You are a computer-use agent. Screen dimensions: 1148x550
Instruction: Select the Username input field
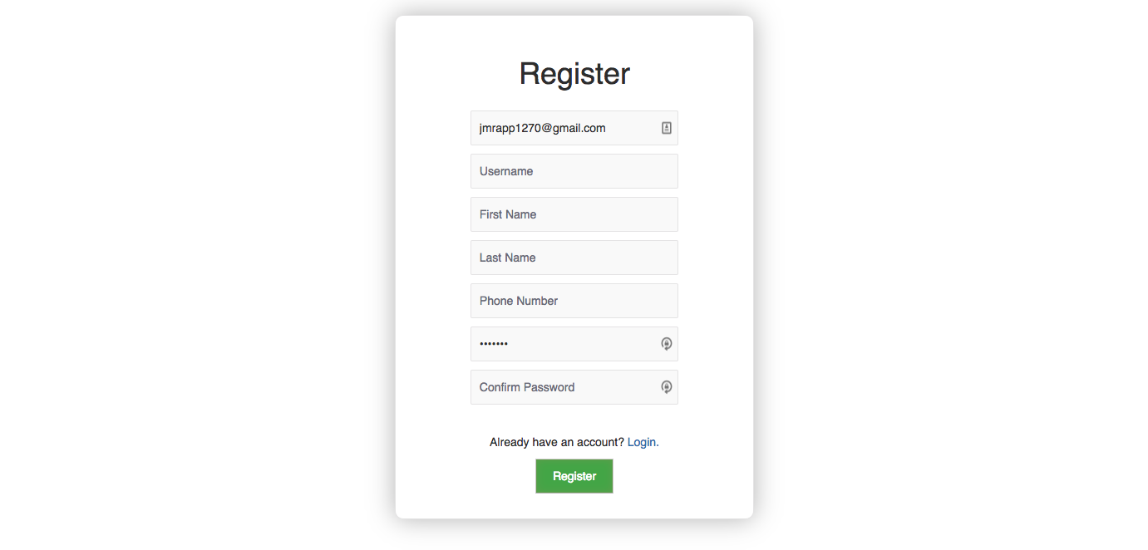coord(574,171)
